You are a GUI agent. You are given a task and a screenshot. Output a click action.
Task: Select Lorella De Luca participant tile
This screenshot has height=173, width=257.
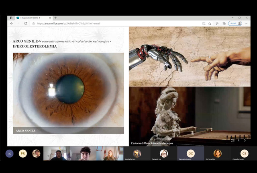pos(137,153)
